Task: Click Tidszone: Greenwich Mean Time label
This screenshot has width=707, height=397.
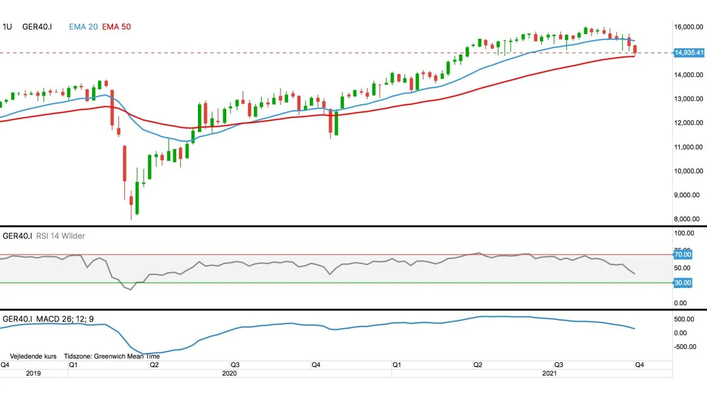Action: pos(113,356)
